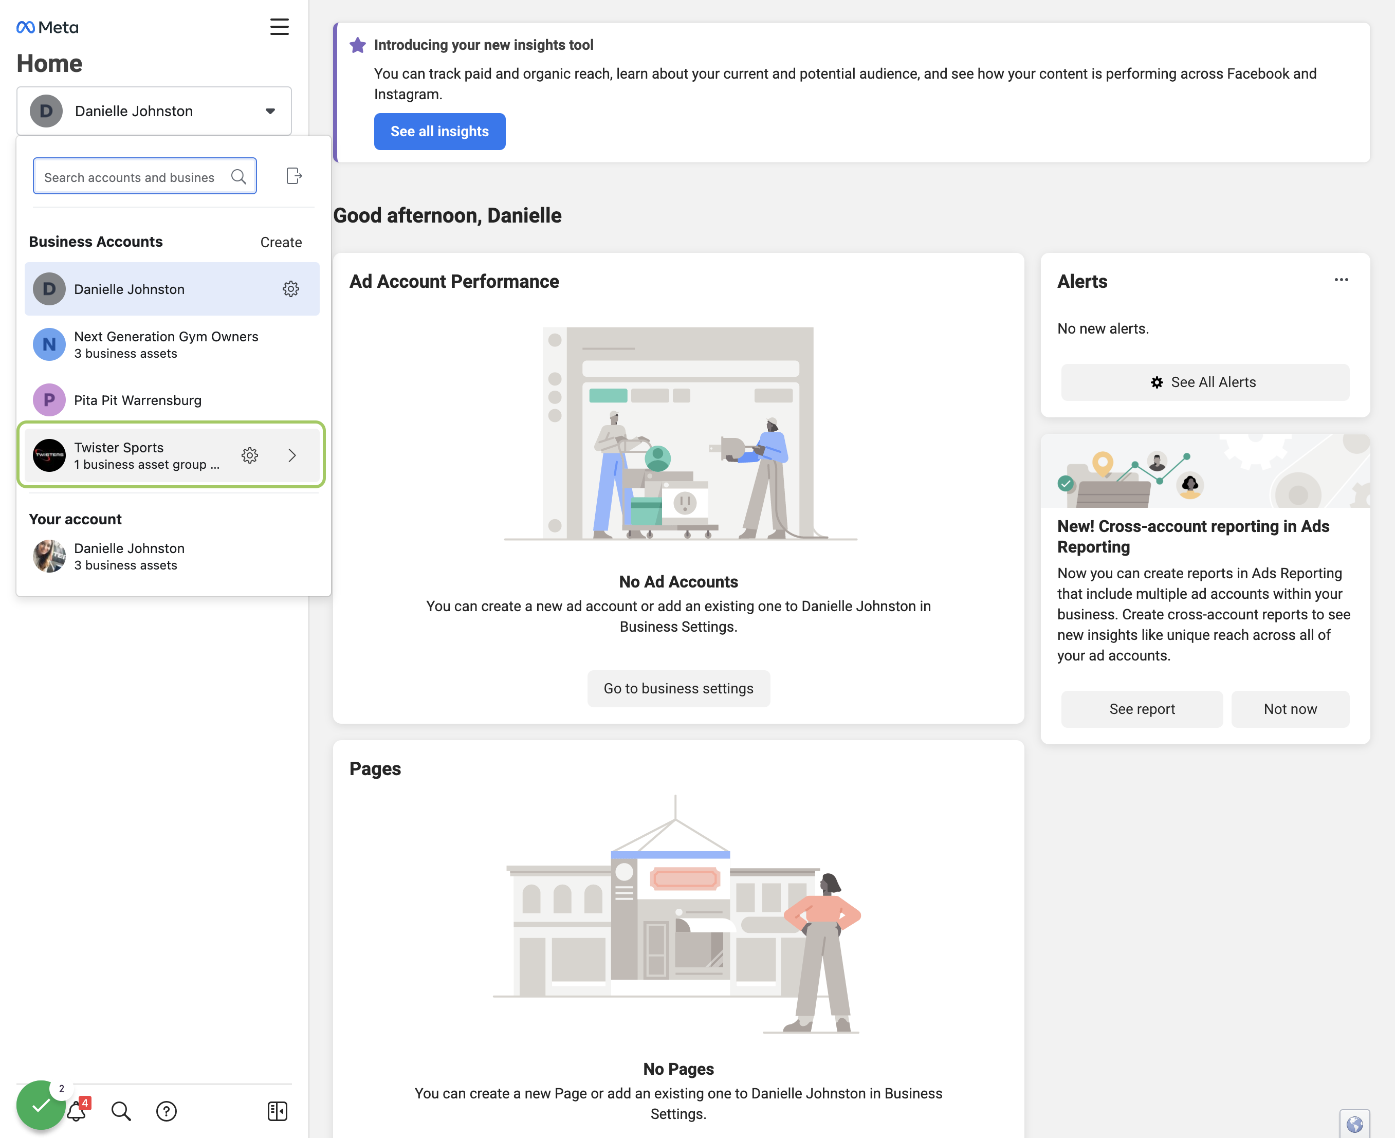Click the See All Alerts button
Image resolution: width=1395 pixels, height=1138 pixels.
1205,382
